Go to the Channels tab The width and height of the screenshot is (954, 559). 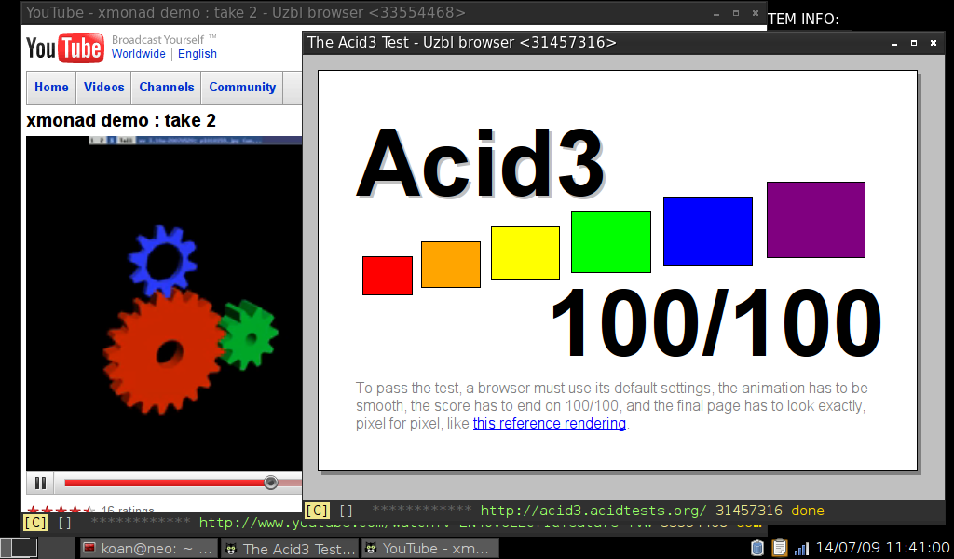coord(167,88)
